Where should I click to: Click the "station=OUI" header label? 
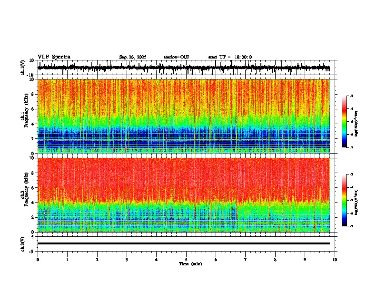pos(176,57)
